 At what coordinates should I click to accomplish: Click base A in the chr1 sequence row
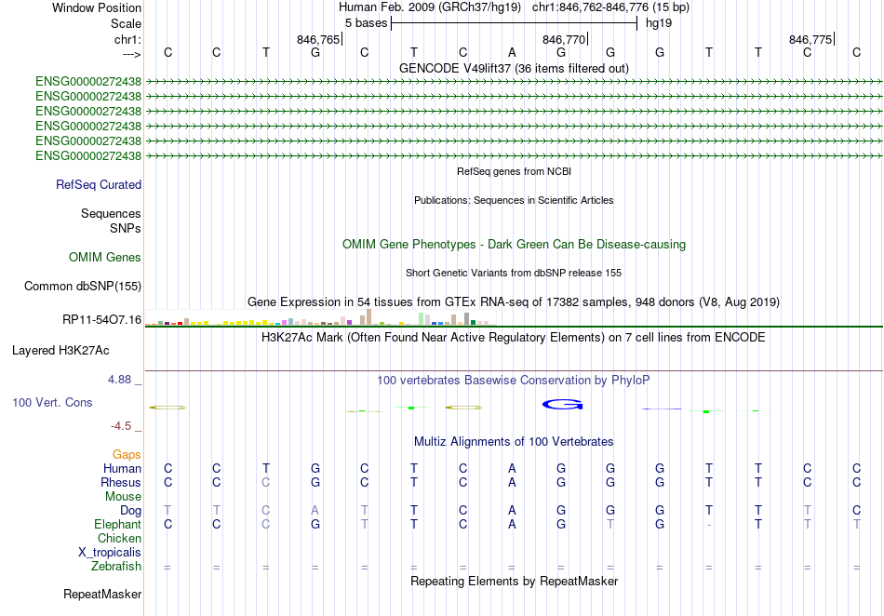[512, 52]
